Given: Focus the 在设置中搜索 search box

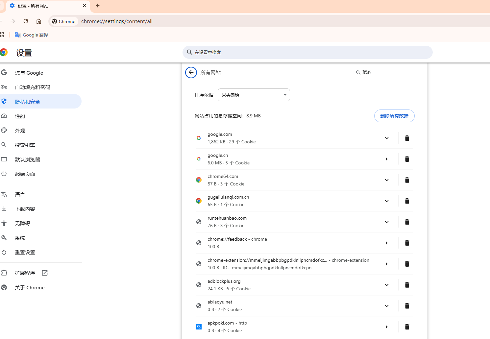Looking at the screenshot, I should 307,52.
